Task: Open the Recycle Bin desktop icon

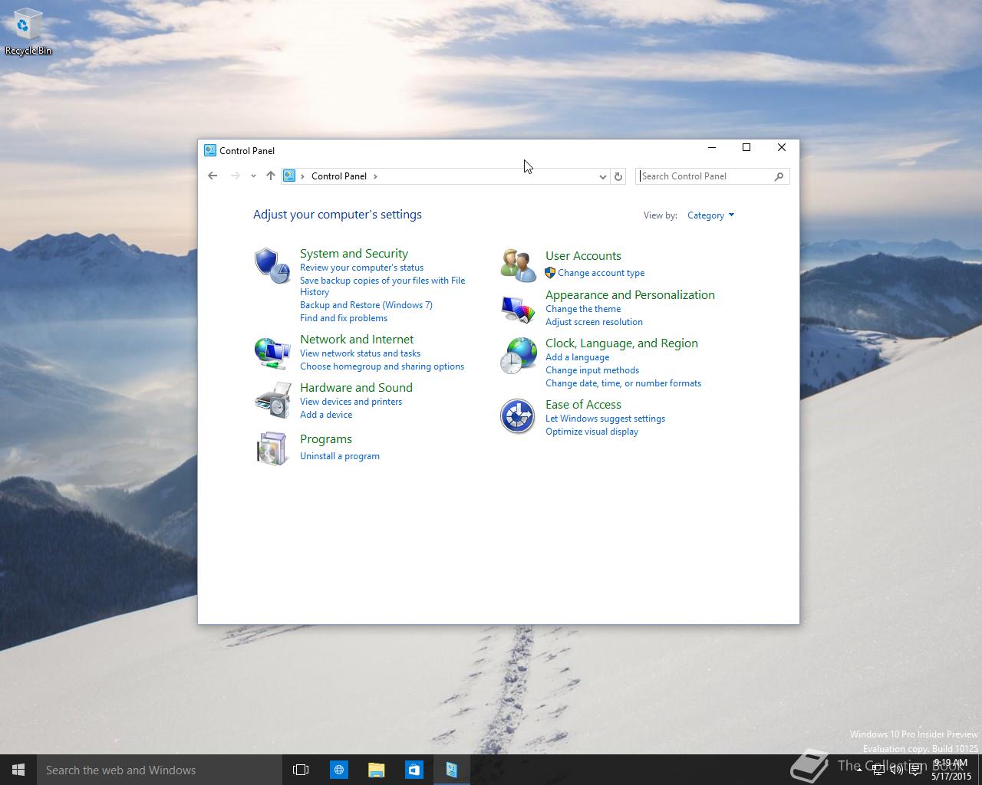Action: click(x=28, y=32)
